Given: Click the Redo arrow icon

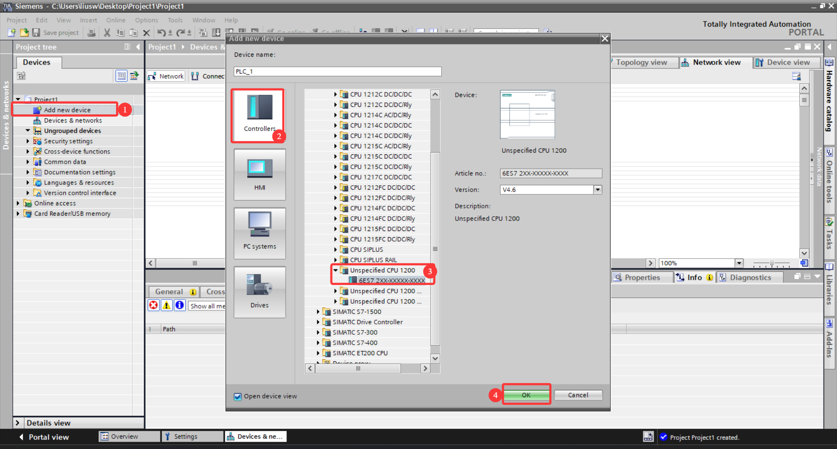Looking at the screenshot, I should pyautogui.click(x=180, y=32).
